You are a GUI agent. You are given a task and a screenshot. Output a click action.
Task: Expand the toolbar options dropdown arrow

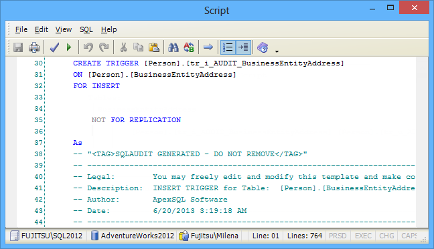pos(277,51)
